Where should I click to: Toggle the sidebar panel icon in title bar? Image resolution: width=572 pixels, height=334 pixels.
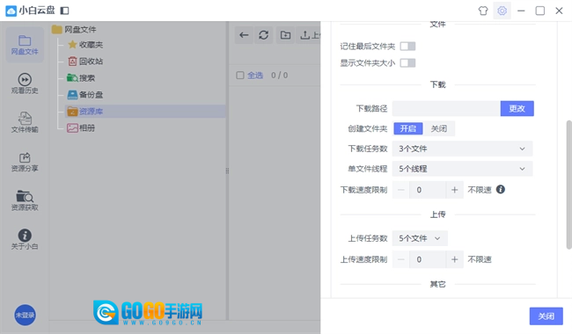64,11
